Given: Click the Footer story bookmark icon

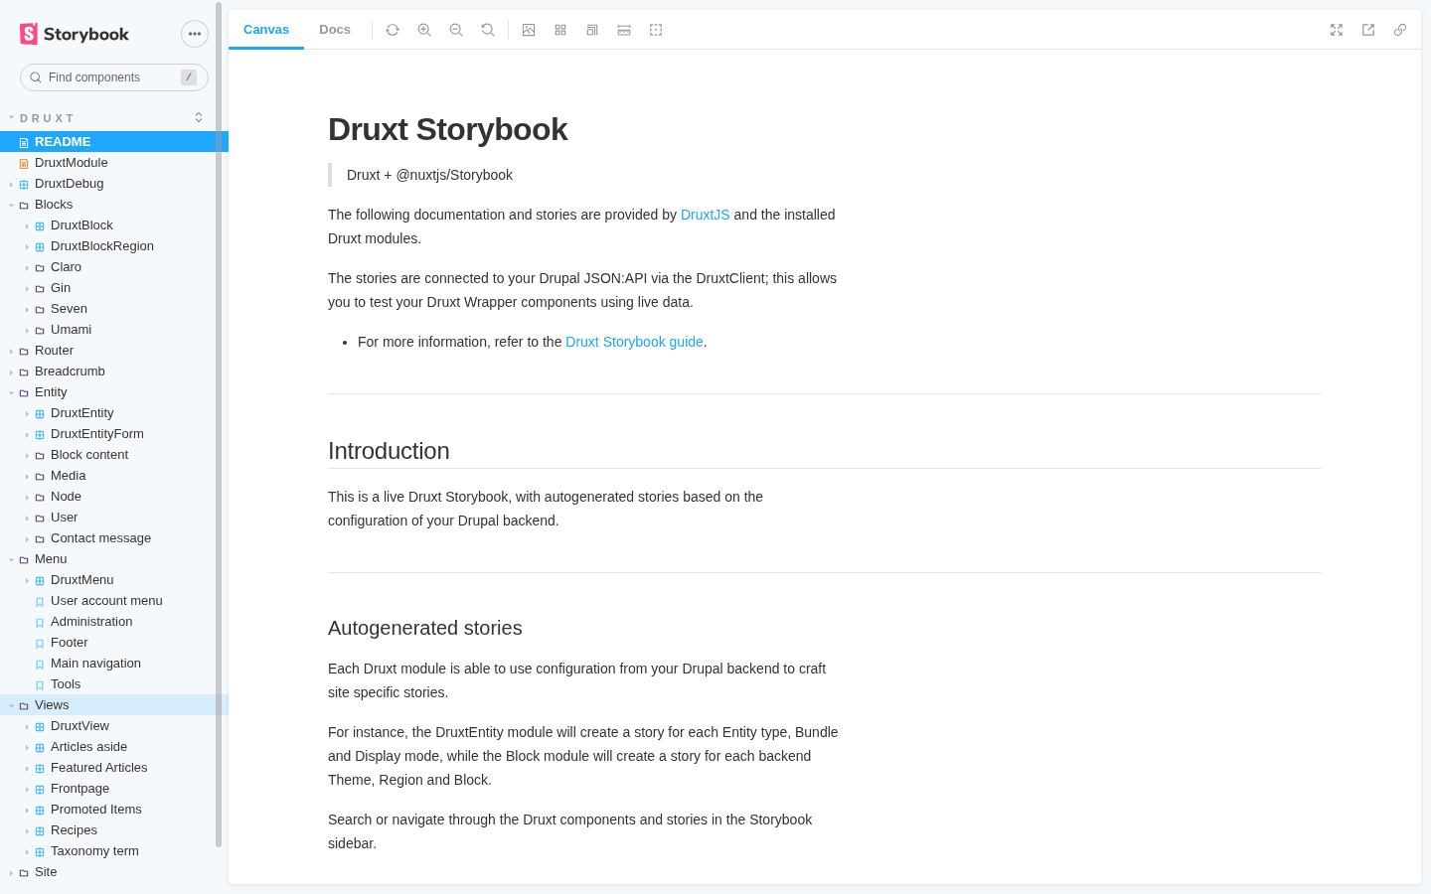Looking at the screenshot, I should (x=40, y=644).
